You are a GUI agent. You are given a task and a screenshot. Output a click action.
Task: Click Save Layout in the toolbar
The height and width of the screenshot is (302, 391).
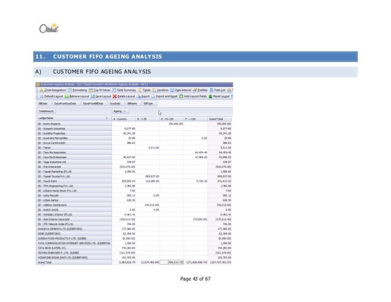pyautogui.click(x=101, y=97)
